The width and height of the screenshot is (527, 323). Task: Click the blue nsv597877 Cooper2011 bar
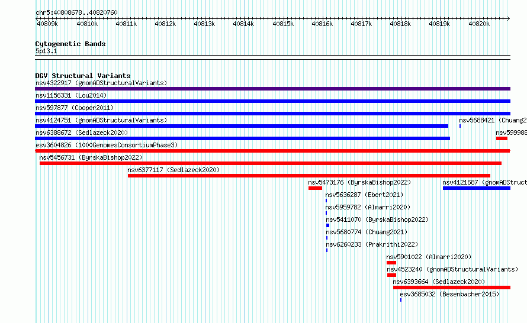point(272,114)
